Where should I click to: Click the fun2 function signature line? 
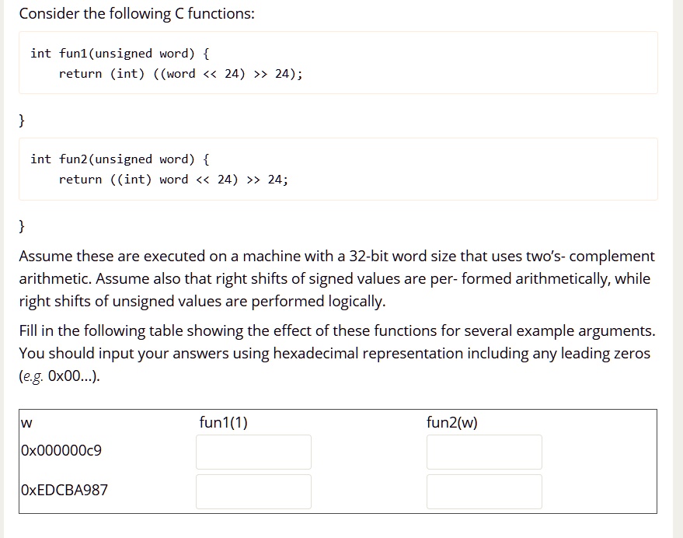coord(118,159)
